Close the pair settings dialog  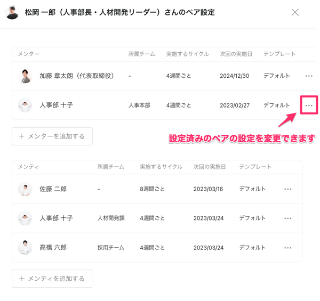[x=295, y=12]
